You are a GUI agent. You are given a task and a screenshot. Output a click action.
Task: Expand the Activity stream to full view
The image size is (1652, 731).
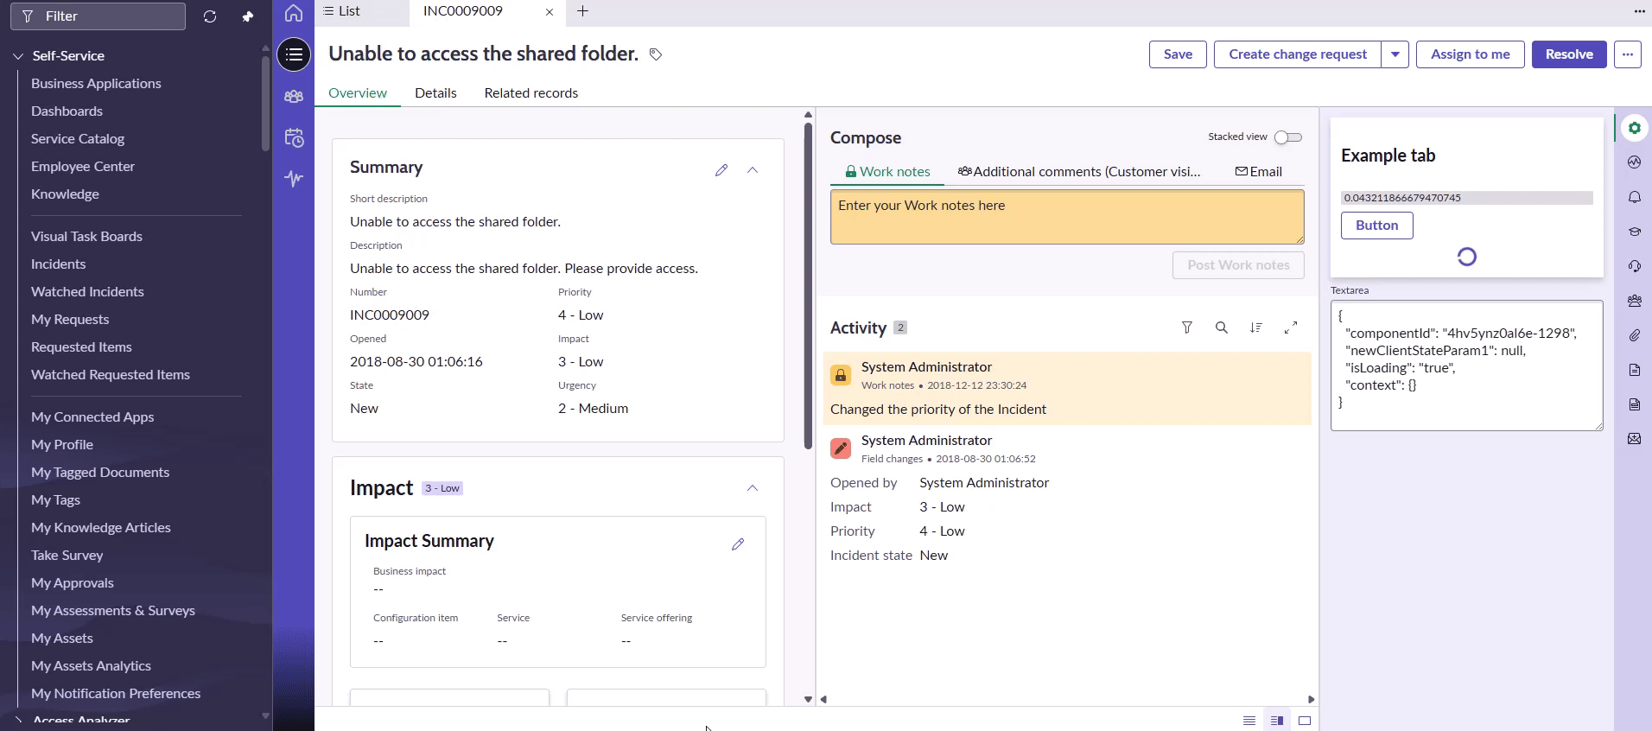[1291, 327]
